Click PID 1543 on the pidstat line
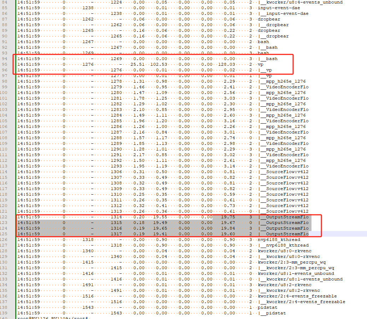 click(x=88, y=307)
